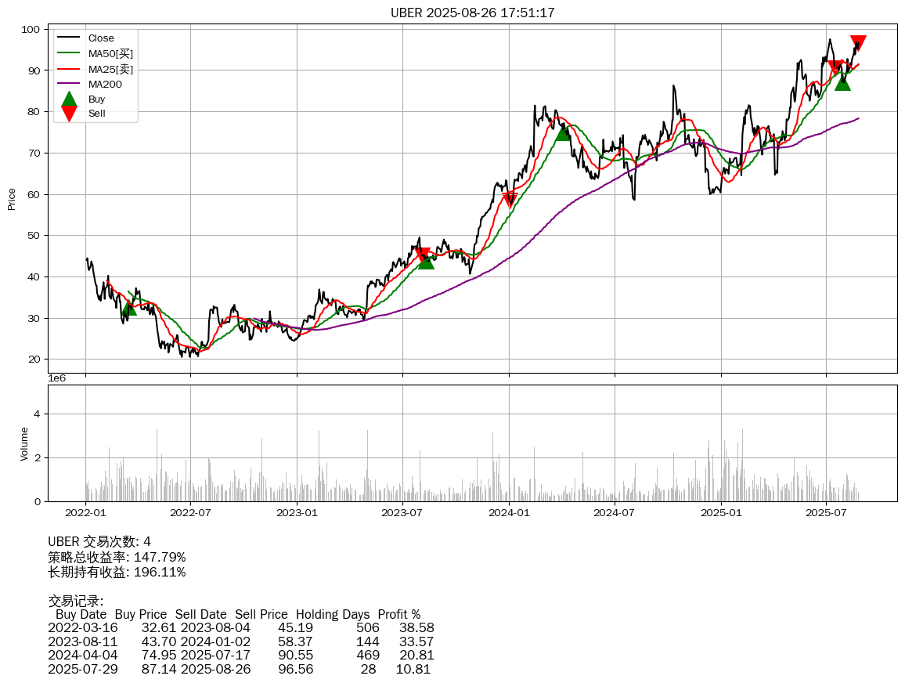
Task: Click the green Buy triangle in legend
Action: (69, 99)
